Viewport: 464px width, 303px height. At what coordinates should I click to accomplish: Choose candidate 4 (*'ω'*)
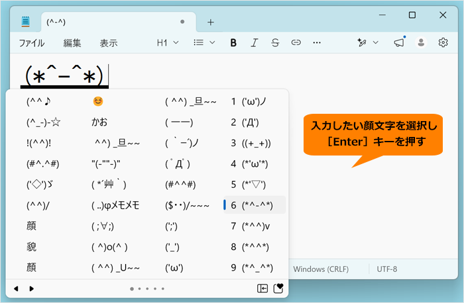click(x=255, y=164)
